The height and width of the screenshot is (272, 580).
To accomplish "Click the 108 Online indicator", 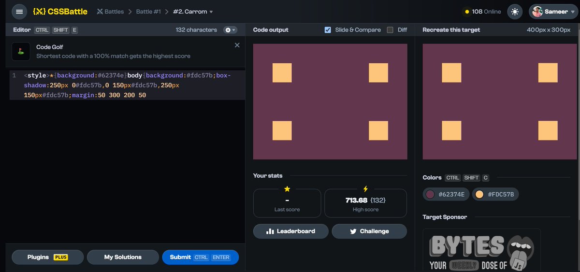I will [x=482, y=12].
